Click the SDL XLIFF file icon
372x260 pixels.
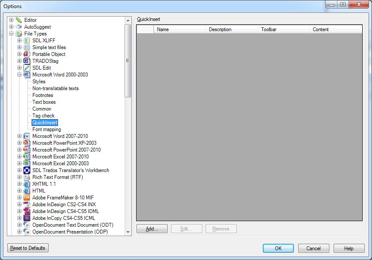click(27, 41)
